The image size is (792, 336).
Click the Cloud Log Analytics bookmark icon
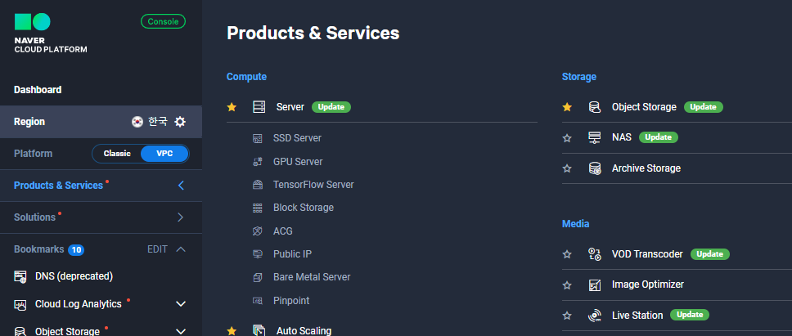point(20,304)
